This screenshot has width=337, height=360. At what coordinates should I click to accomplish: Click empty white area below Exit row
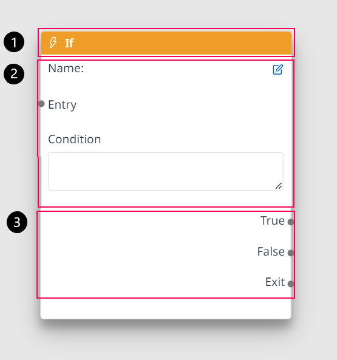point(166,308)
